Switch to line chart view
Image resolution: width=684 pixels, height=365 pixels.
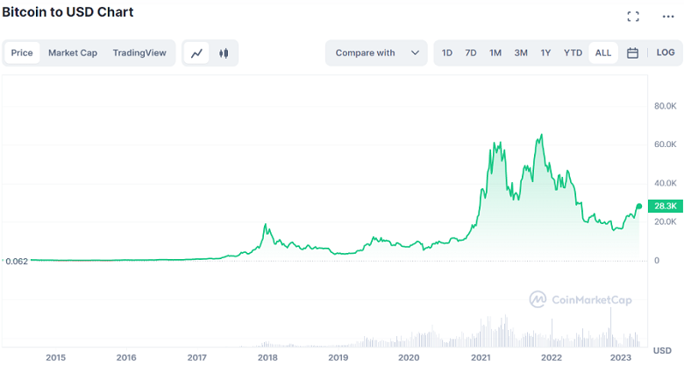click(x=198, y=53)
